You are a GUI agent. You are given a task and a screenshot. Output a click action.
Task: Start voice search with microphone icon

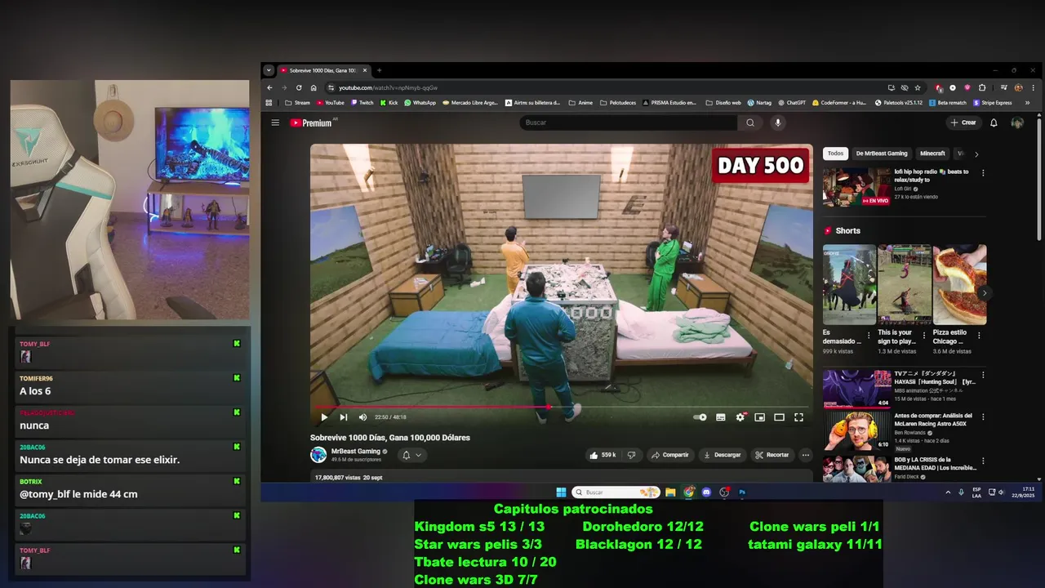[777, 122]
